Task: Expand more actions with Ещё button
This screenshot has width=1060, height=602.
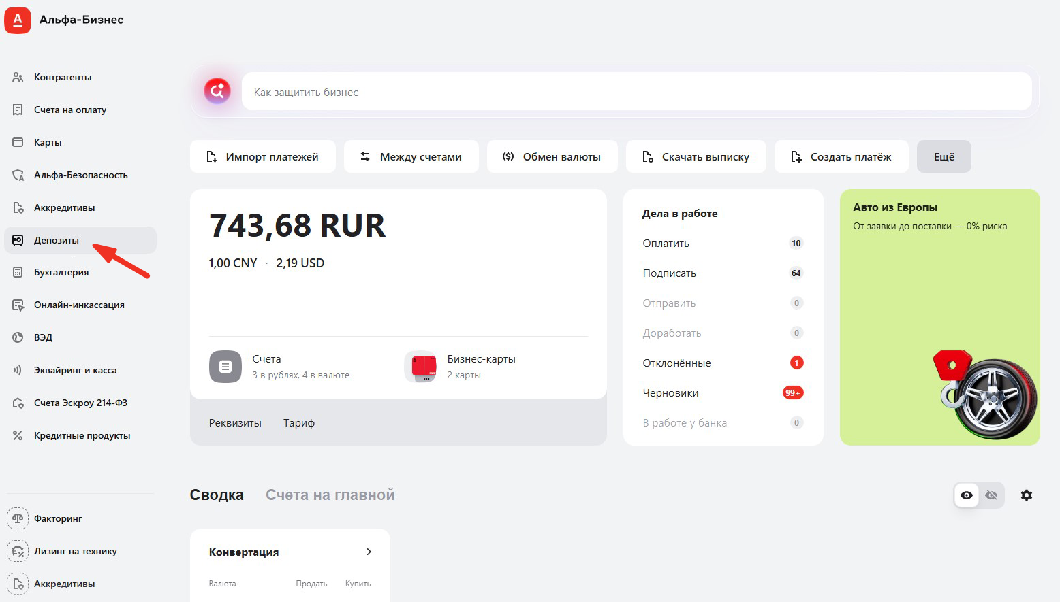Action: coord(944,156)
